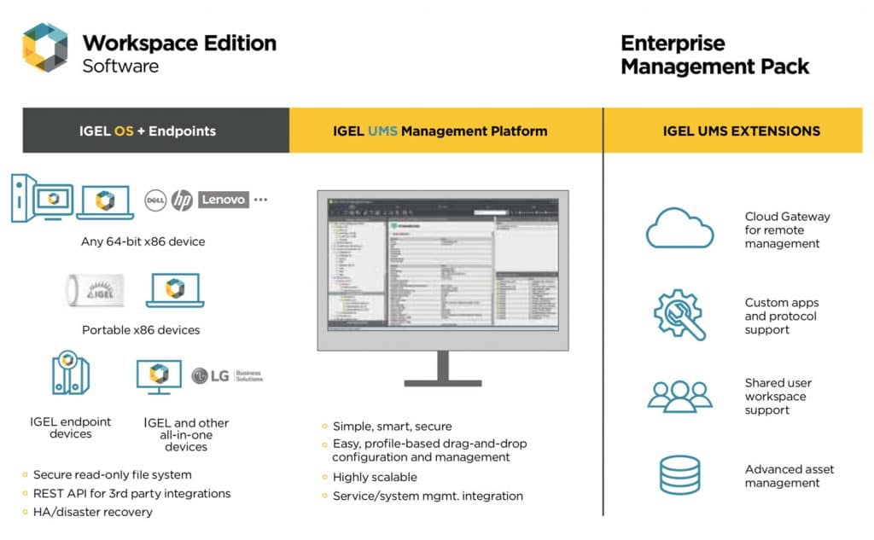Screen dimensions: 874x540
Task: Click the HP logo
Action: (182, 200)
